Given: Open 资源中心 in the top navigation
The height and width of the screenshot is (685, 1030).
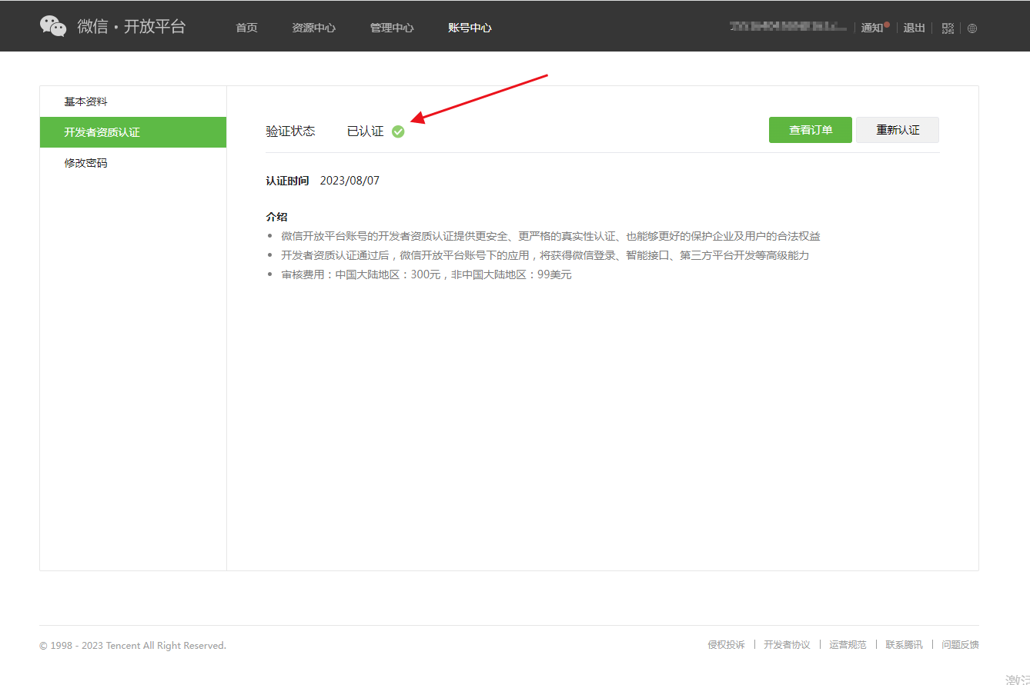Looking at the screenshot, I should pyautogui.click(x=313, y=28).
